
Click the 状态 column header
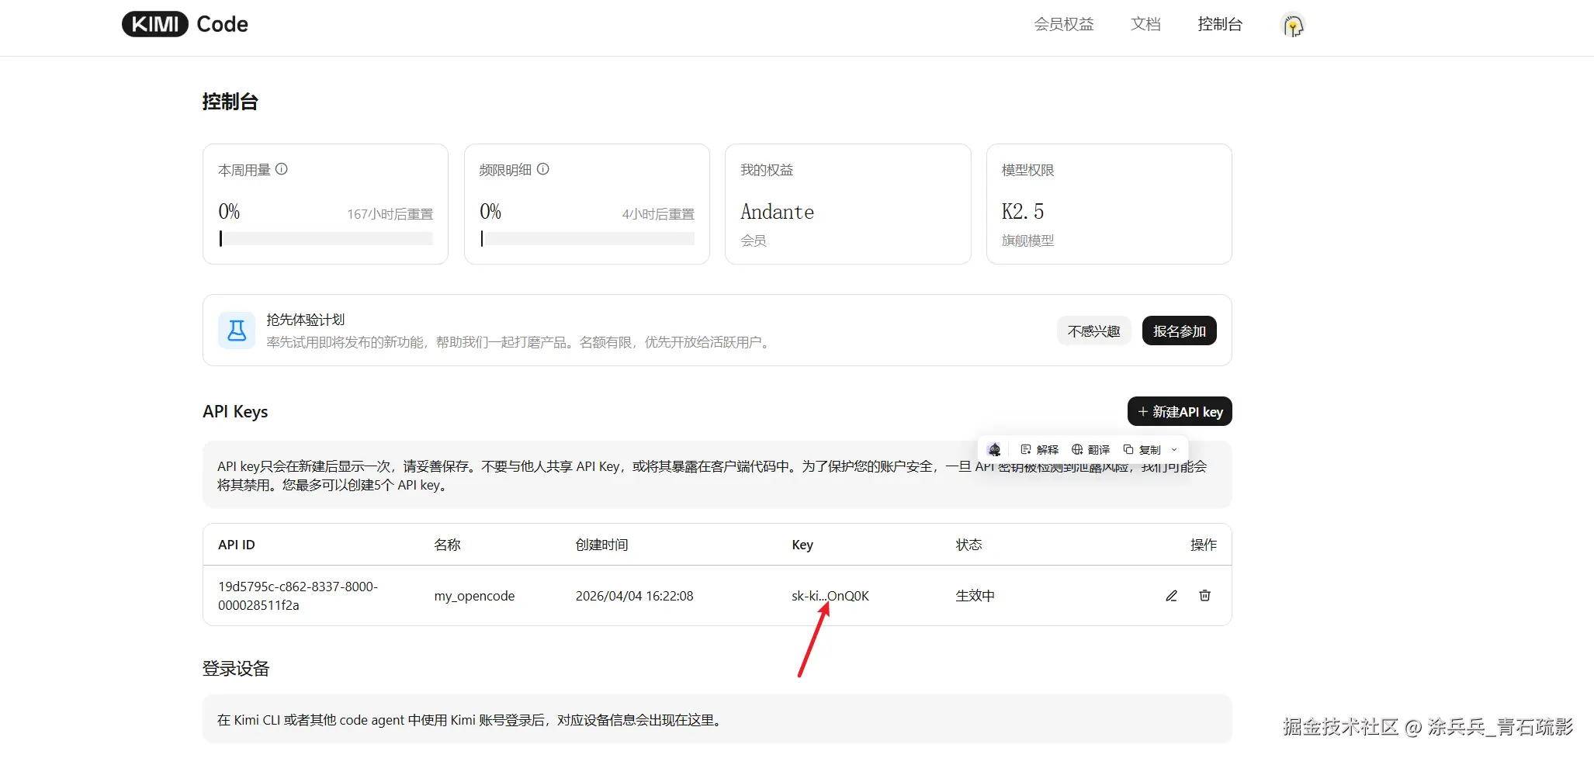click(969, 545)
